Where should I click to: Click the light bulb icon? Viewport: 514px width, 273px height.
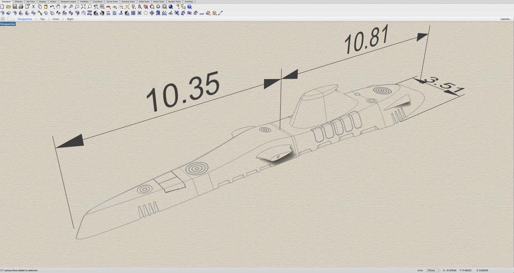(133, 7)
